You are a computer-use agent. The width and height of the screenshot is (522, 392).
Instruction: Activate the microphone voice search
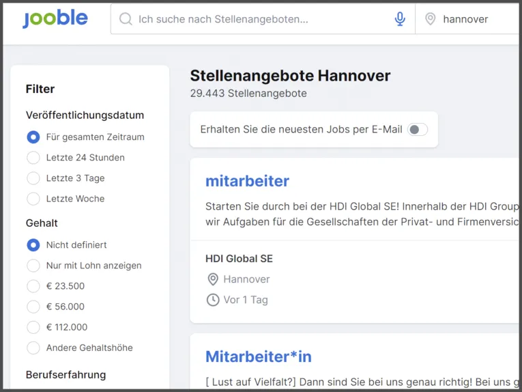click(400, 19)
